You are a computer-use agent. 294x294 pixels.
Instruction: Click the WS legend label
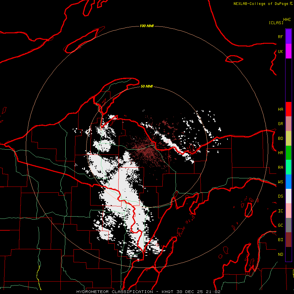[x=280, y=182]
